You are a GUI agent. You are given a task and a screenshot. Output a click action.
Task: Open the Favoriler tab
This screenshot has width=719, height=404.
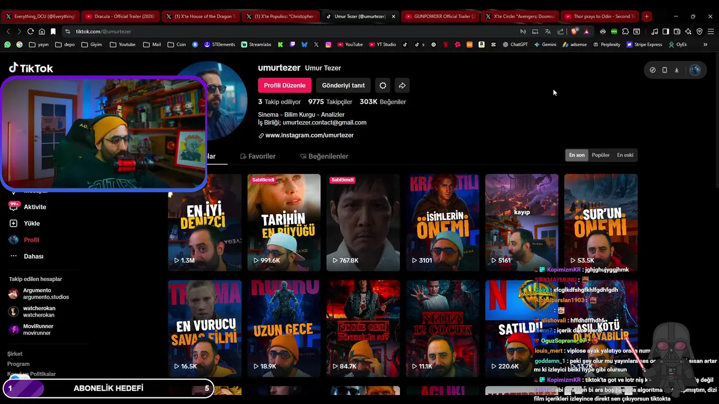pos(258,156)
